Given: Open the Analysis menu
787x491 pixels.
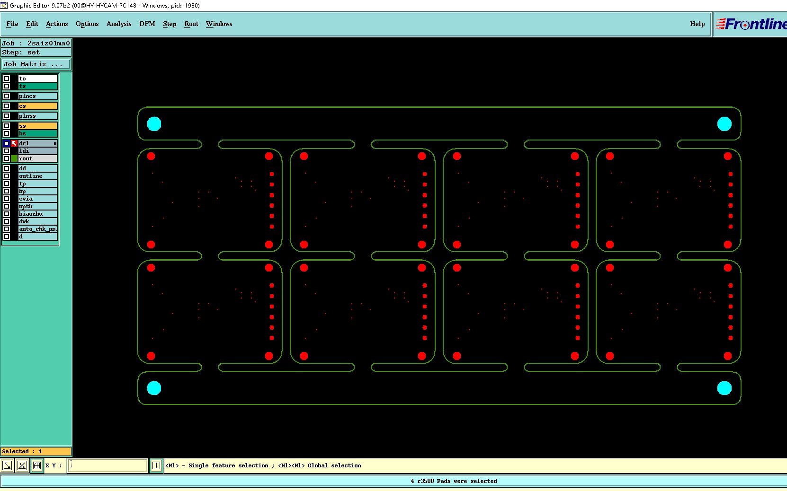Looking at the screenshot, I should point(119,24).
